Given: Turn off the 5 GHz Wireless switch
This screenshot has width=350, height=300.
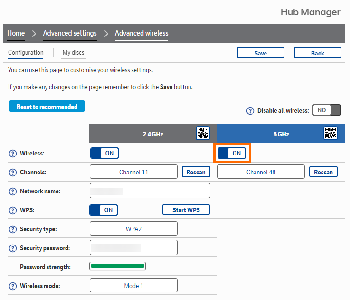Looking at the screenshot, I should (232, 153).
